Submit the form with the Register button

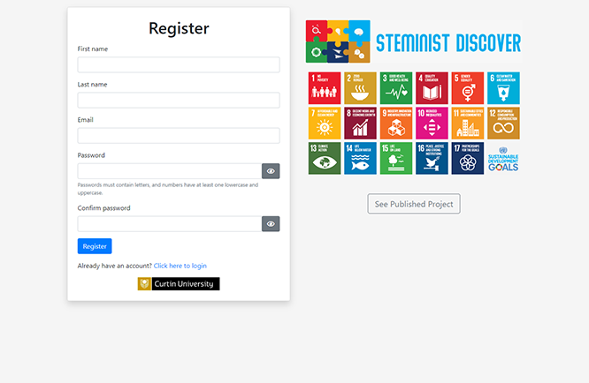95,246
